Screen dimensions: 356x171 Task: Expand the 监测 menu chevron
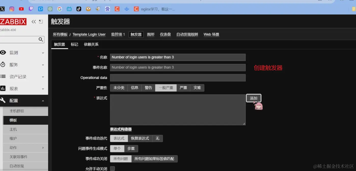tap(43, 53)
